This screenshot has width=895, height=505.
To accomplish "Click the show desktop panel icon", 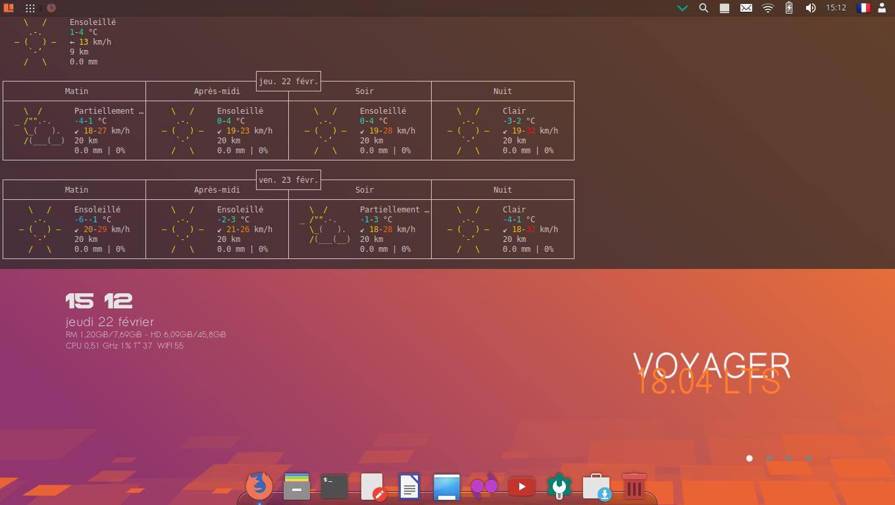I will 725,8.
